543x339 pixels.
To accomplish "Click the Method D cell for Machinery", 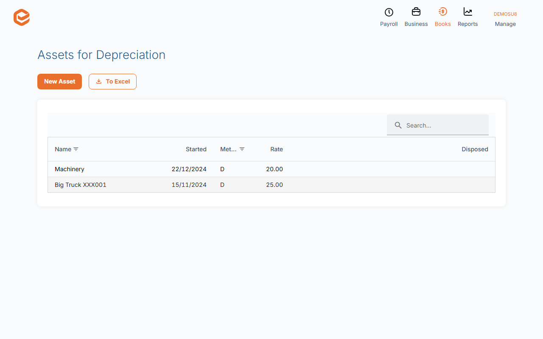I will click(x=222, y=169).
